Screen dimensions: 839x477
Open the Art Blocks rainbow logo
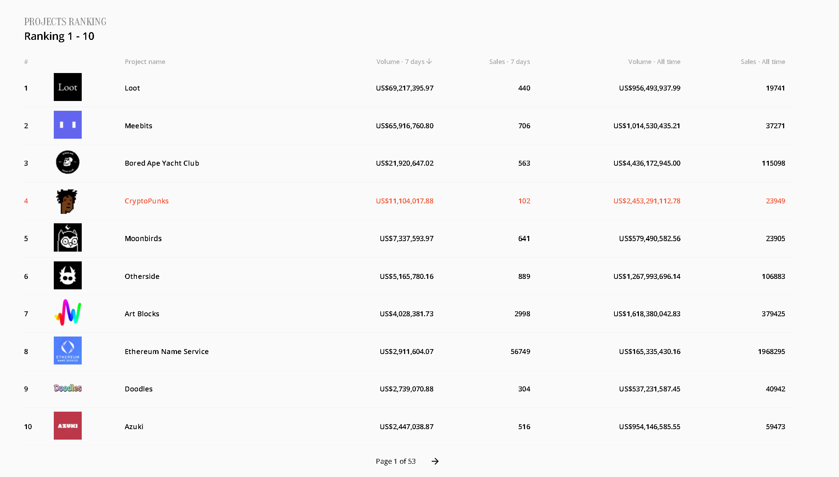[67, 313]
